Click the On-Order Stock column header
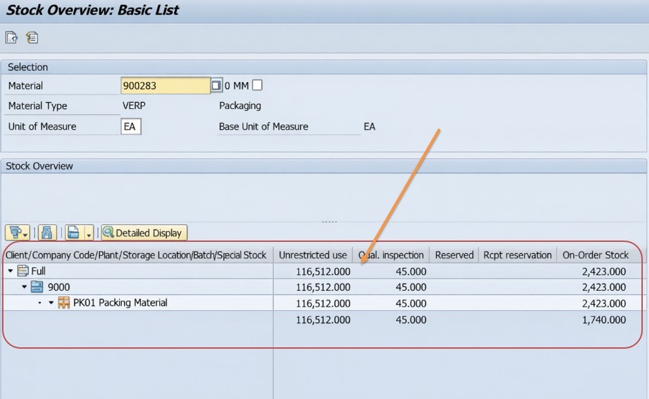 pos(595,255)
